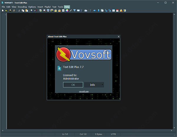This screenshot has height=137, width=177.
Task: Click the Cut scissors icon
Action: pyautogui.click(x=19, y=11)
